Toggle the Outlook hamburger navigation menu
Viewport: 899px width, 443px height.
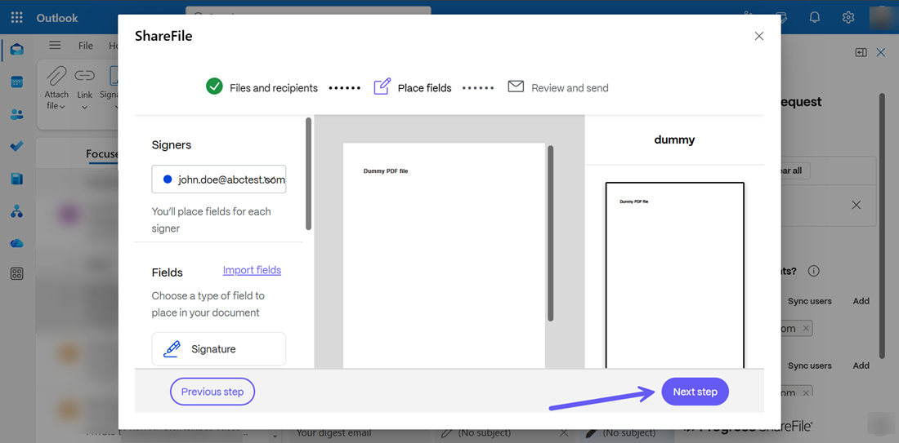pyautogui.click(x=55, y=45)
